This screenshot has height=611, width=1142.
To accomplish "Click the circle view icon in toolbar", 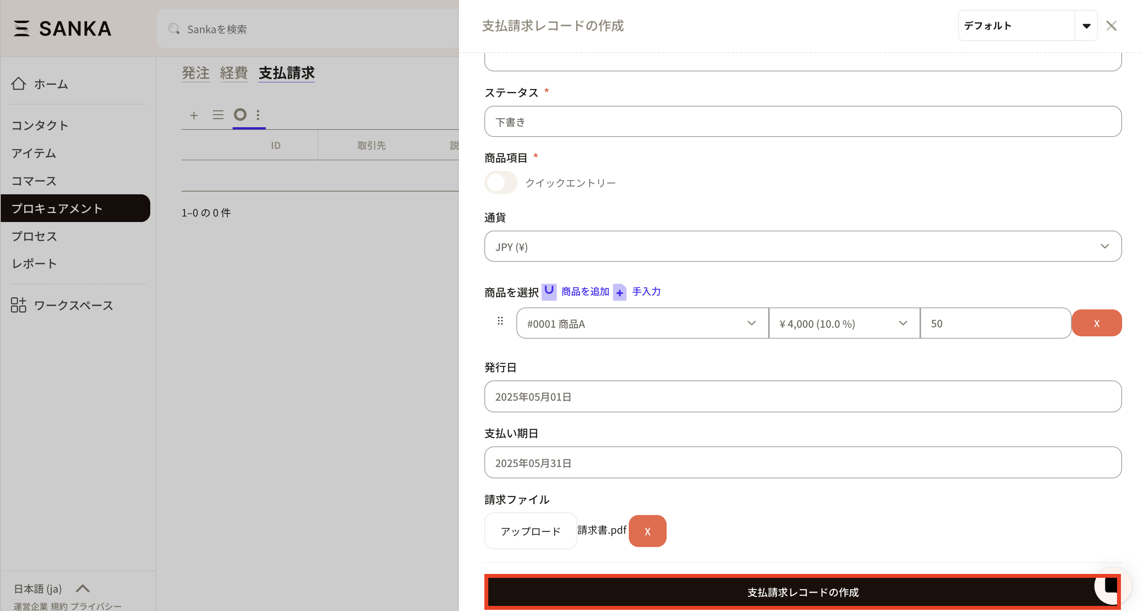I will click(x=240, y=115).
